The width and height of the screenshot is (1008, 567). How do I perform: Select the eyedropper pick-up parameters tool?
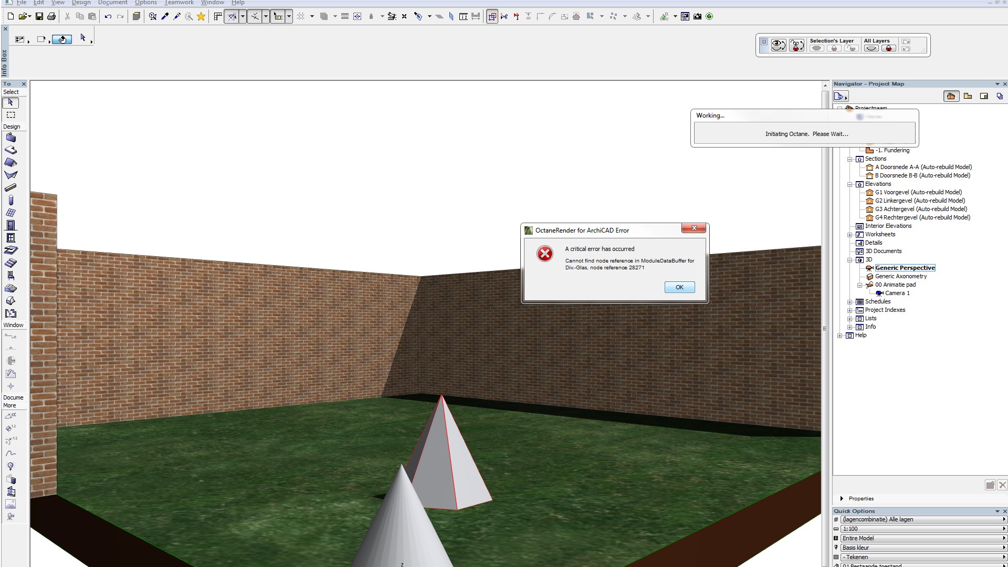click(x=165, y=16)
